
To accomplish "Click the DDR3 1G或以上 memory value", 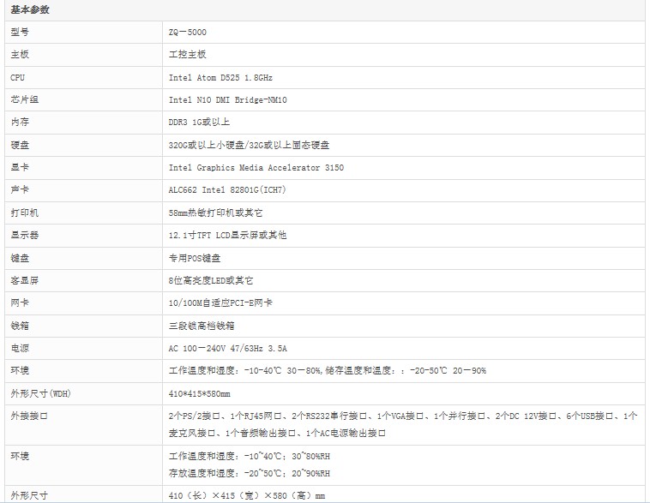I will click(199, 123).
